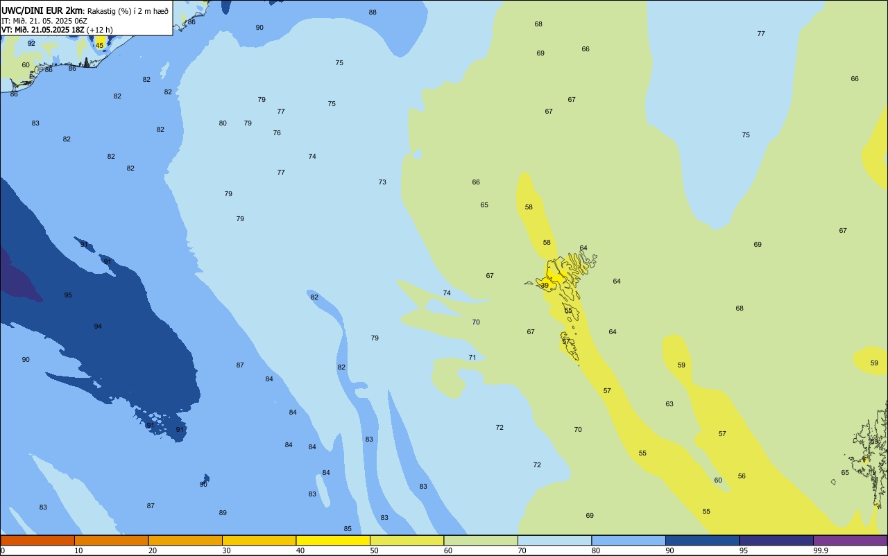Pick the navy 95–99.9 legend swatch
The width and height of the screenshot is (888, 556).
pyautogui.click(x=776, y=540)
